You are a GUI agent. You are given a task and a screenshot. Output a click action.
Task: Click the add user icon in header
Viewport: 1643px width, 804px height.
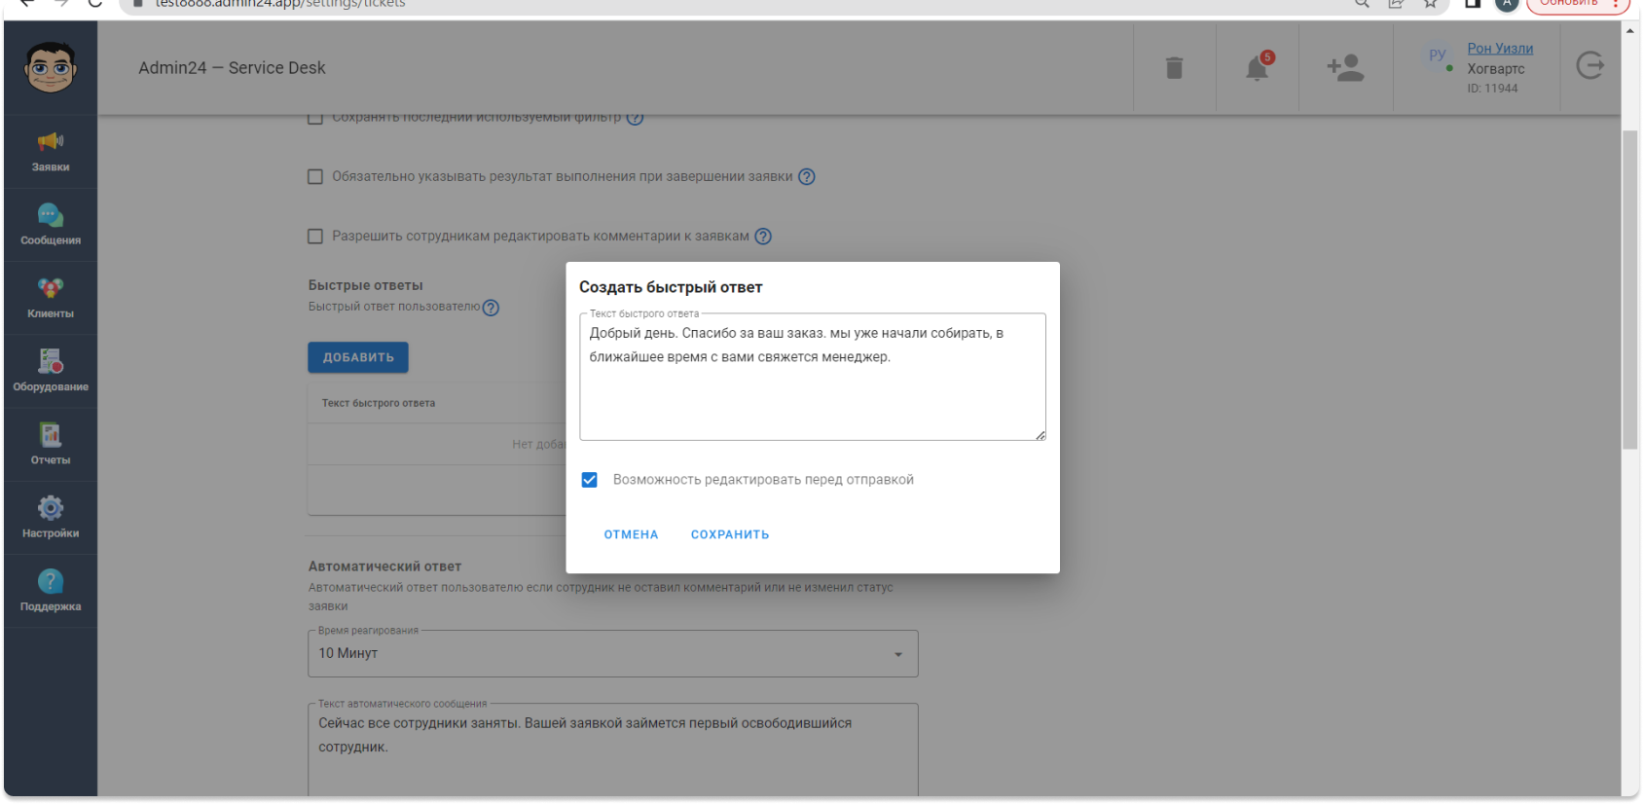click(x=1346, y=68)
